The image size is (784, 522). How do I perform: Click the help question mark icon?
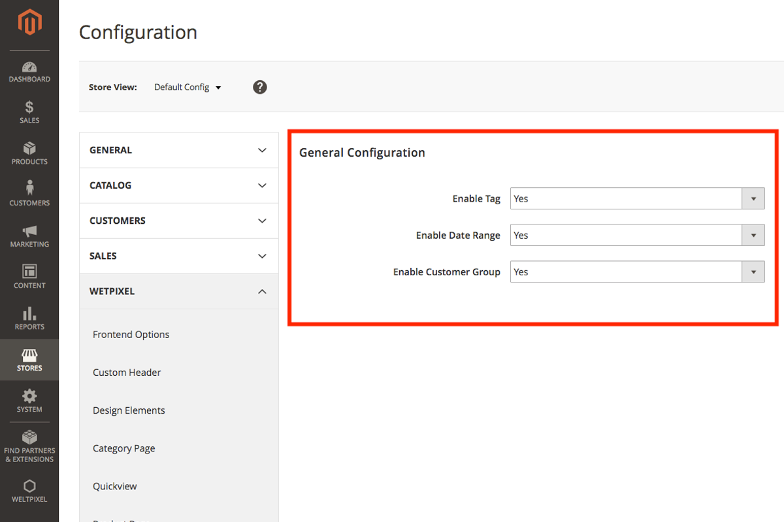point(260,87)
